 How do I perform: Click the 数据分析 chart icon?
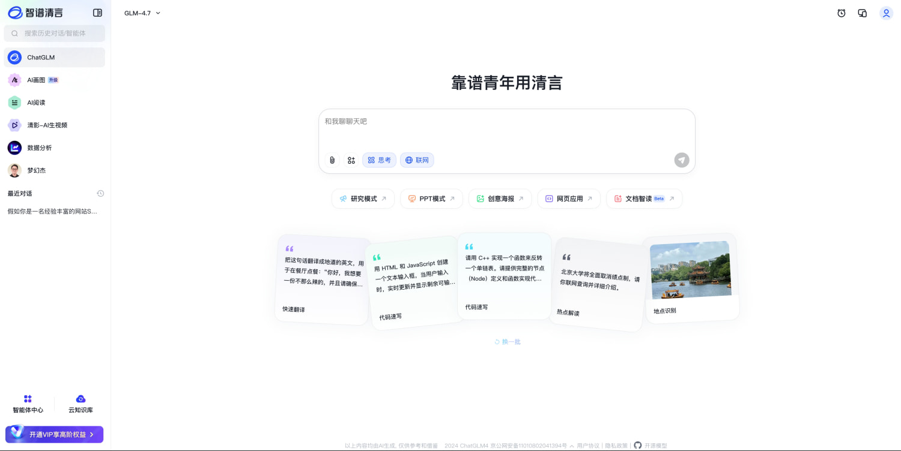(x=14, y=148)
